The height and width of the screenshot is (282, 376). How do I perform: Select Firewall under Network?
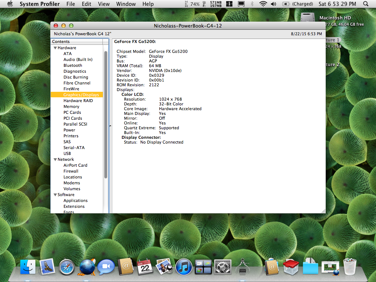click(x=71, y=171)
